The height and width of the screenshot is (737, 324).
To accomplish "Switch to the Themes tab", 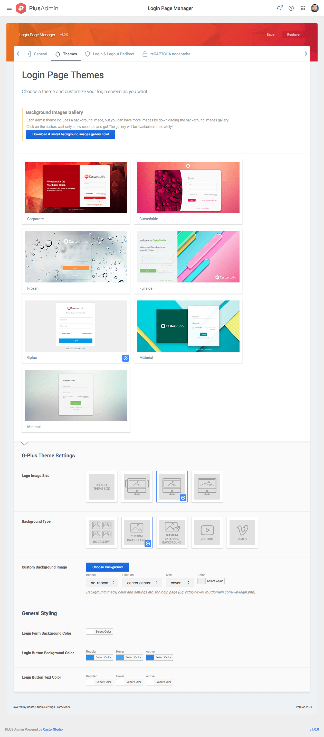I will click(x=66, y=54).
